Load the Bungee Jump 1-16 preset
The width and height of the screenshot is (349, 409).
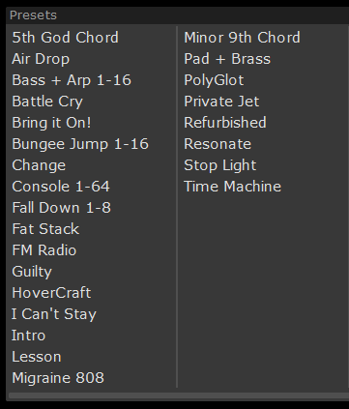coord(80,144)
